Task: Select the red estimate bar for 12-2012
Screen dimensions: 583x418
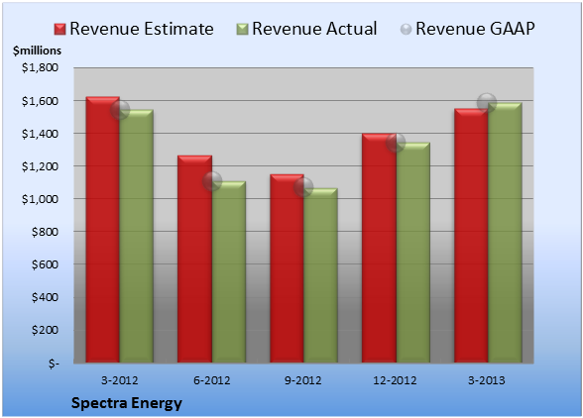Action: pyautogui.click(x=379, y=249)
